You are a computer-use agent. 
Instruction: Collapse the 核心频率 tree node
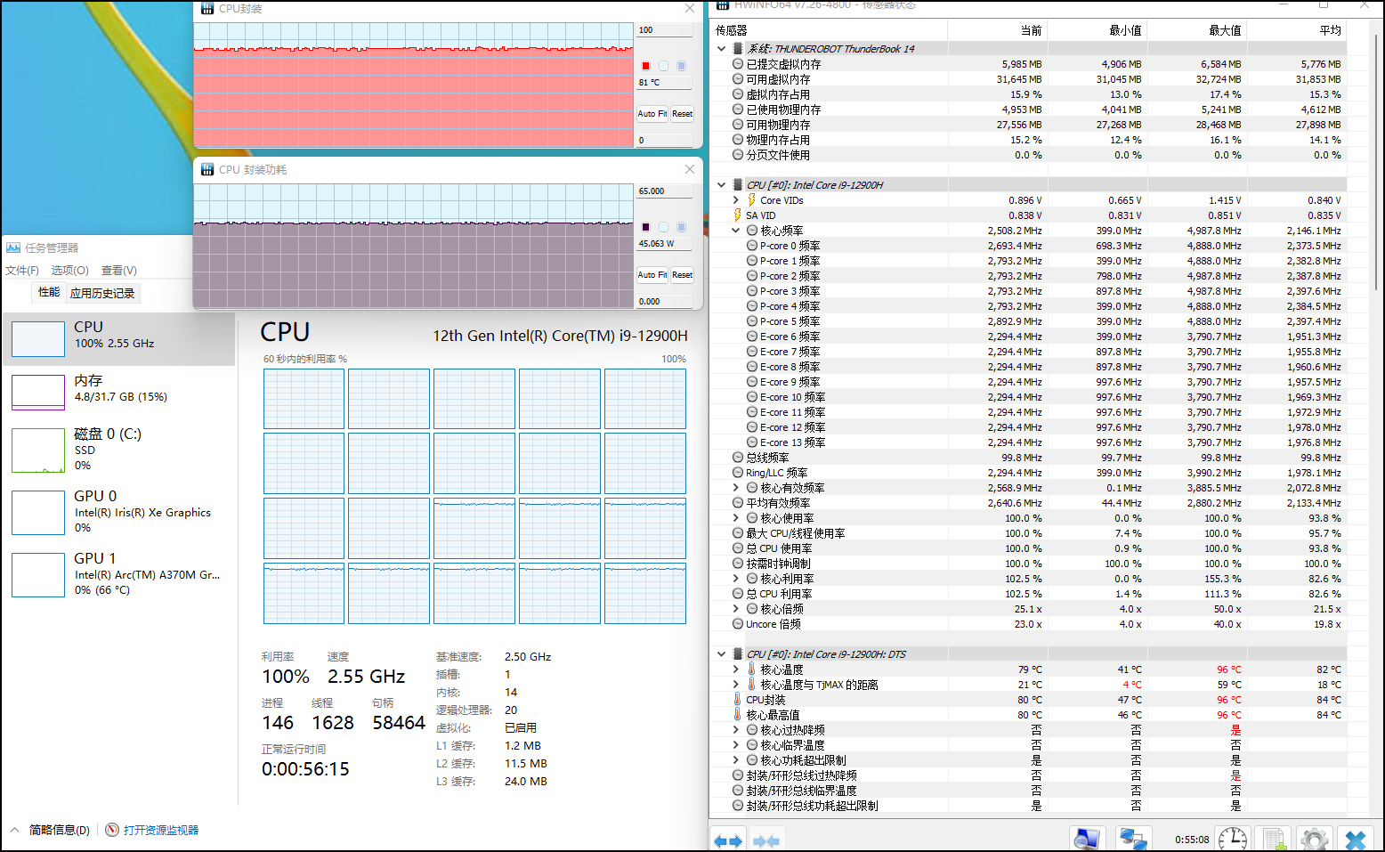click(736, 231)
